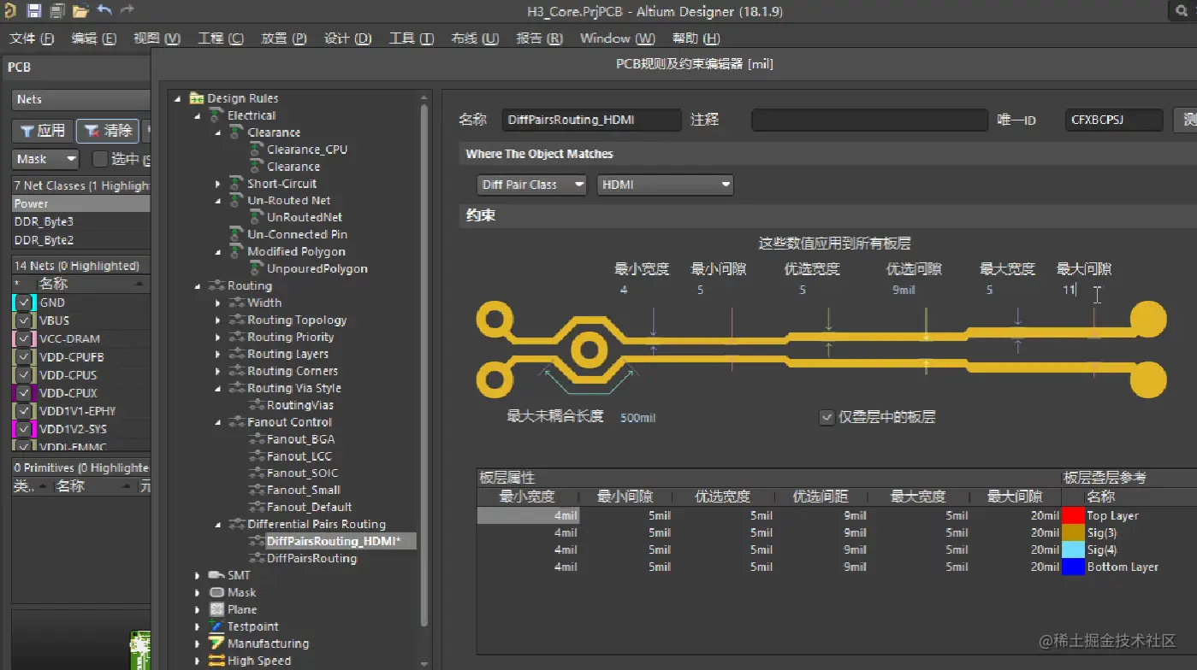Open the Nets dropdown in PCB panel
Screen dimensions: 1197x670
click(81, 99)
